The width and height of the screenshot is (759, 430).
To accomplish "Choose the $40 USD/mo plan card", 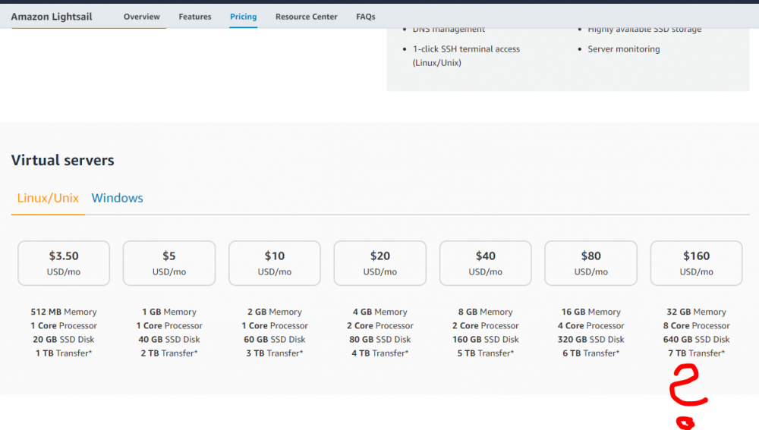I will [x=486, y=263].
